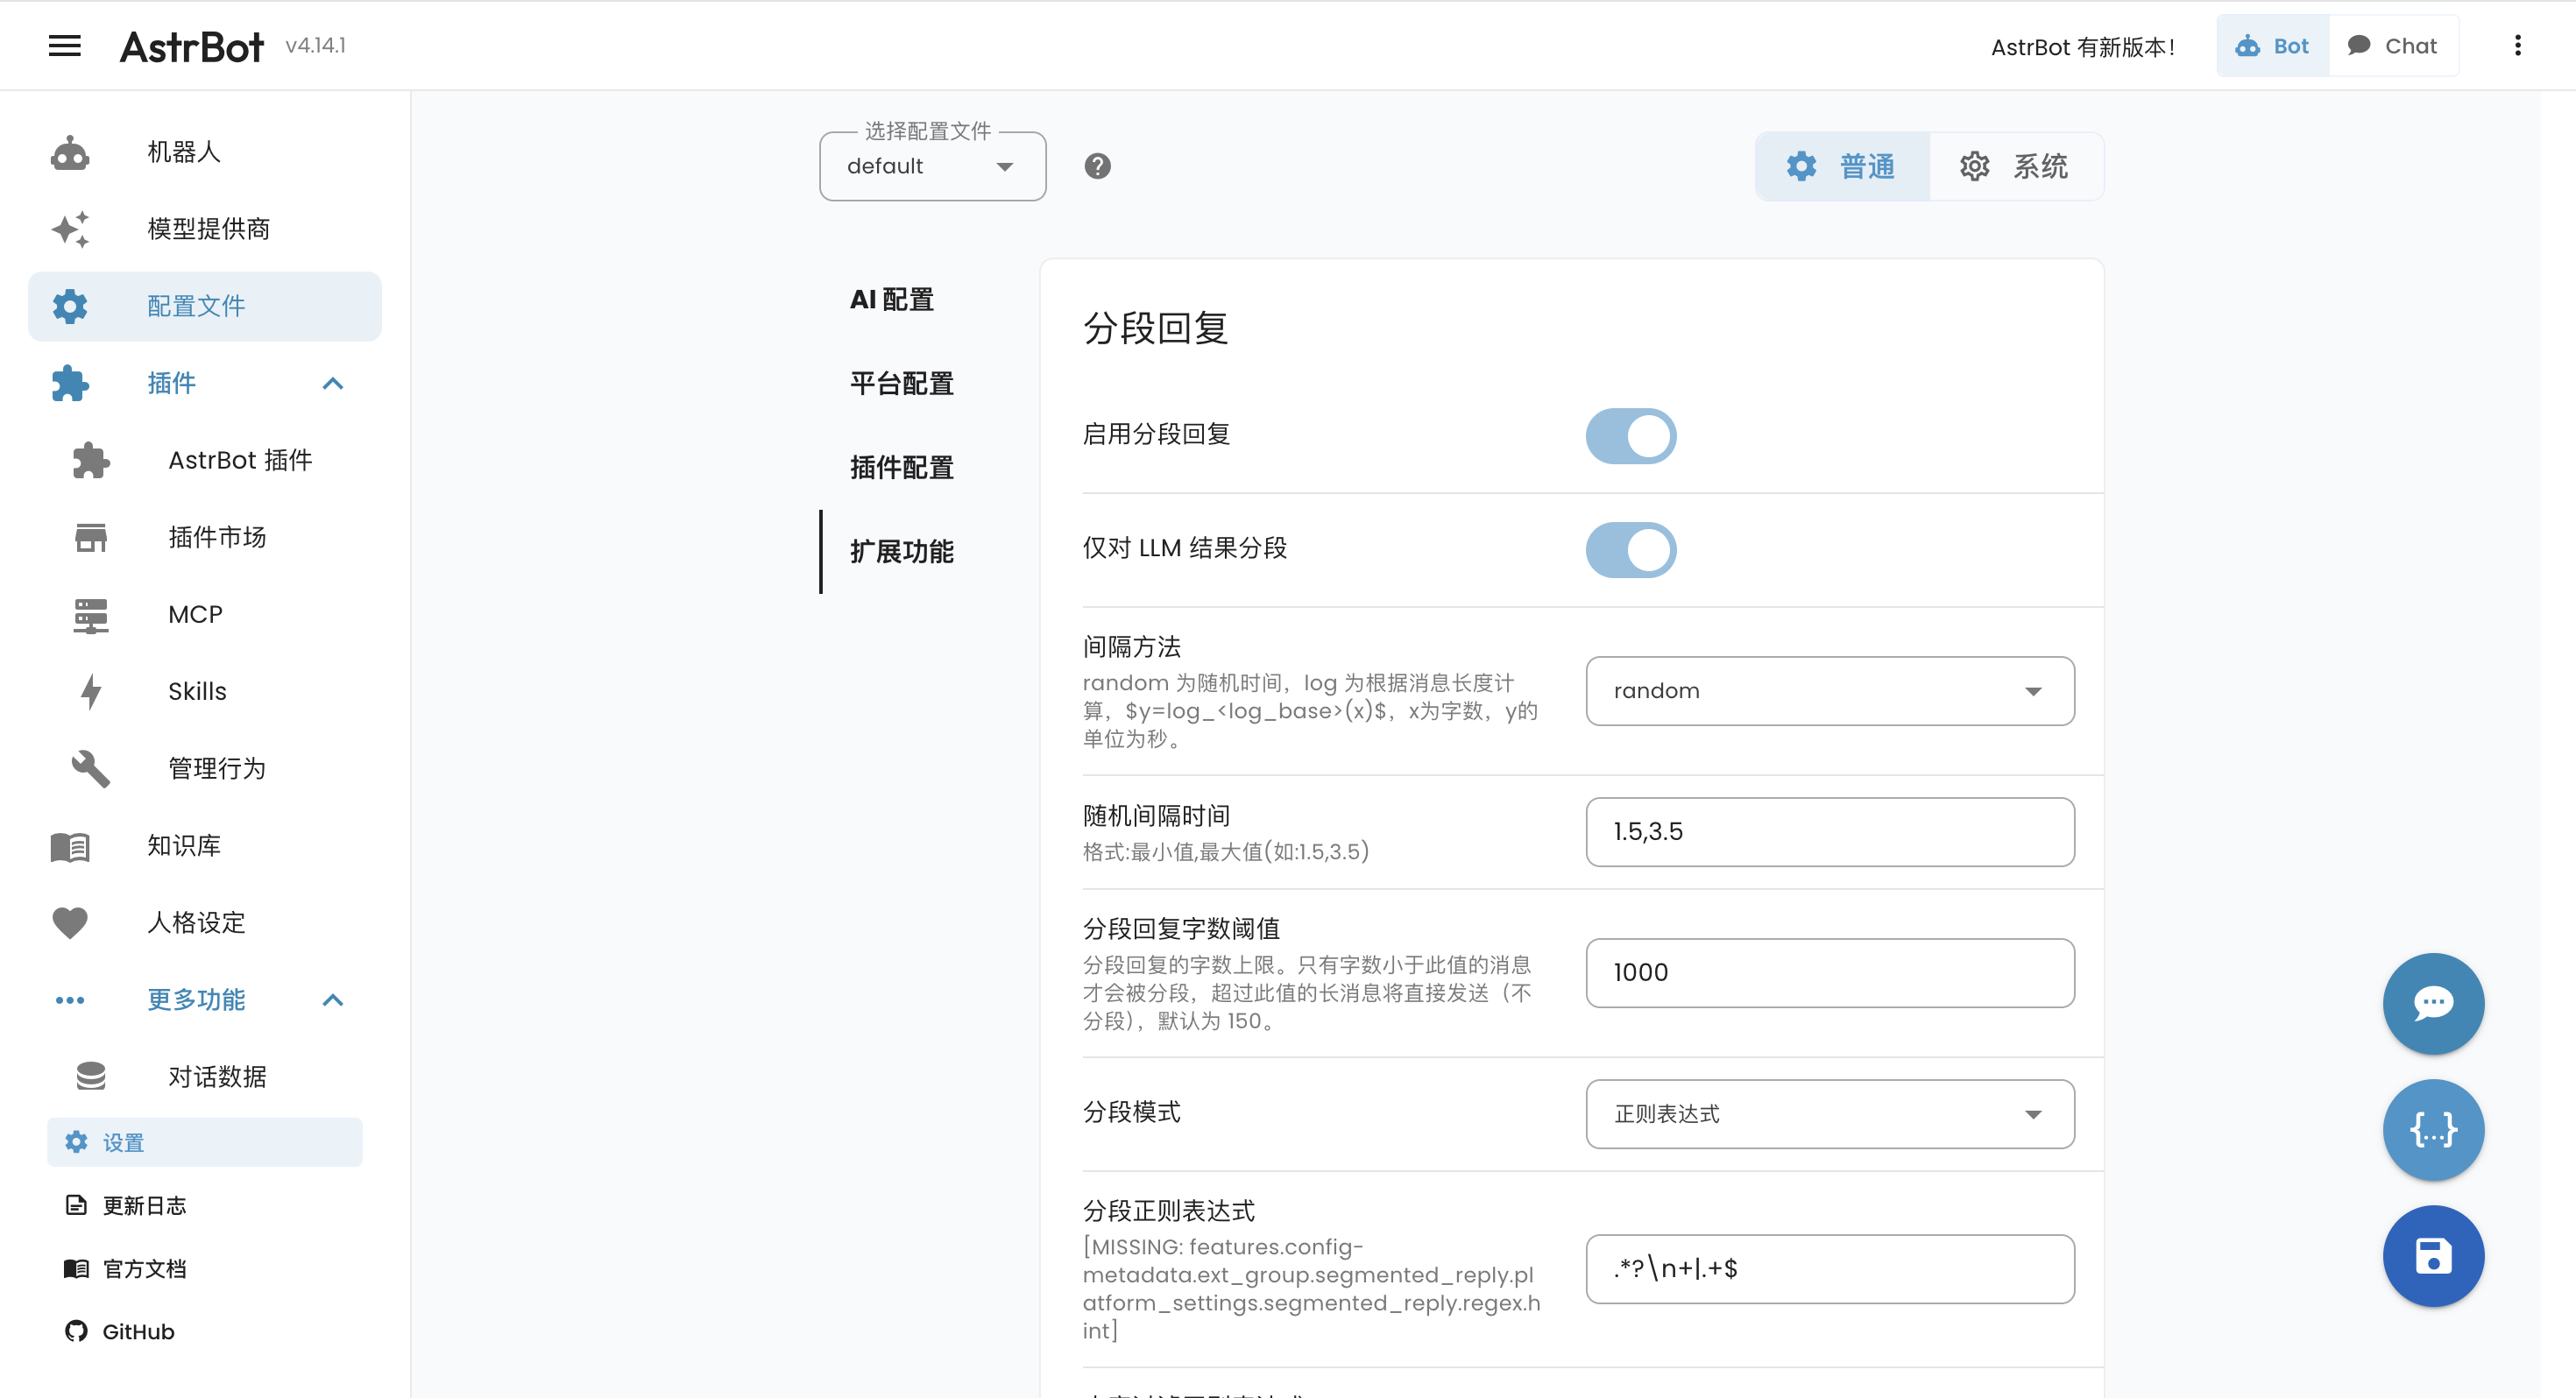The image size is (2576, 1398).
Task: Select the MCP server icon
Action: click(x=90, y=614)
